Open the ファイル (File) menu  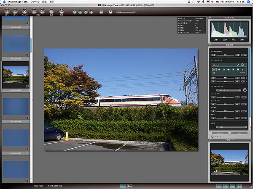[35, 2]
